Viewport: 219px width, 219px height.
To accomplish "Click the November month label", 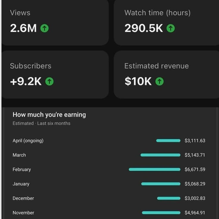I will coord(23,213).
